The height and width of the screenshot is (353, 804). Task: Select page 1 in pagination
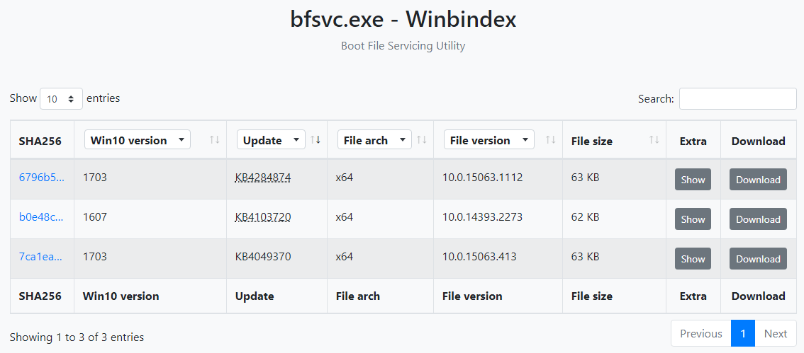(743, 334)
